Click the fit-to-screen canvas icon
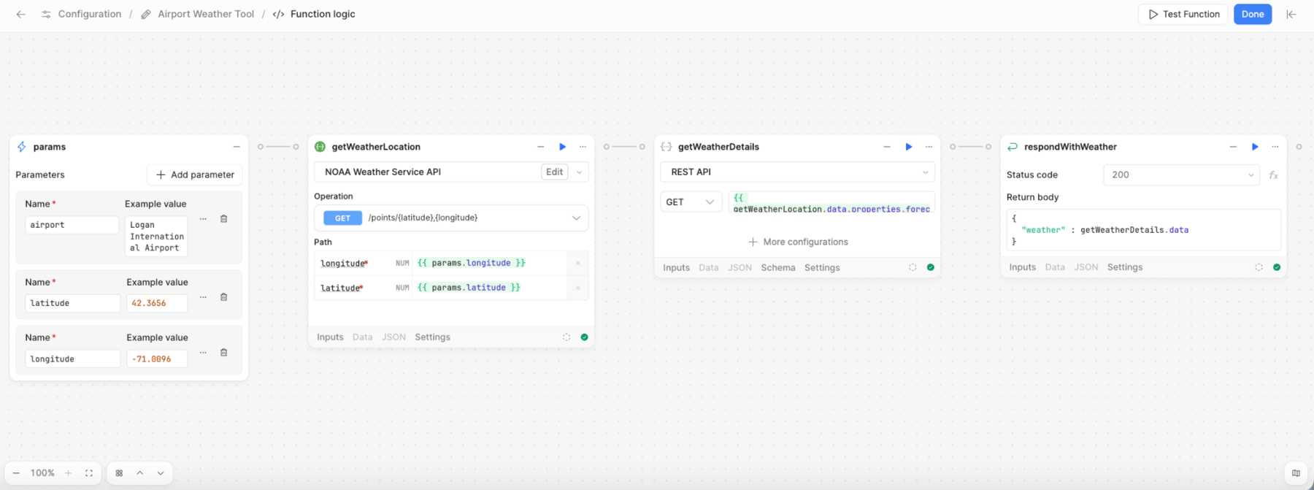The height and width of the screenshot is (490, 1314). point(89,473)
